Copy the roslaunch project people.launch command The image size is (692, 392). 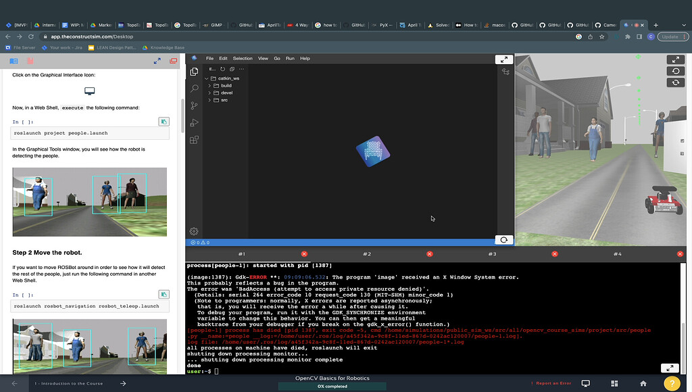coord(164,122)
